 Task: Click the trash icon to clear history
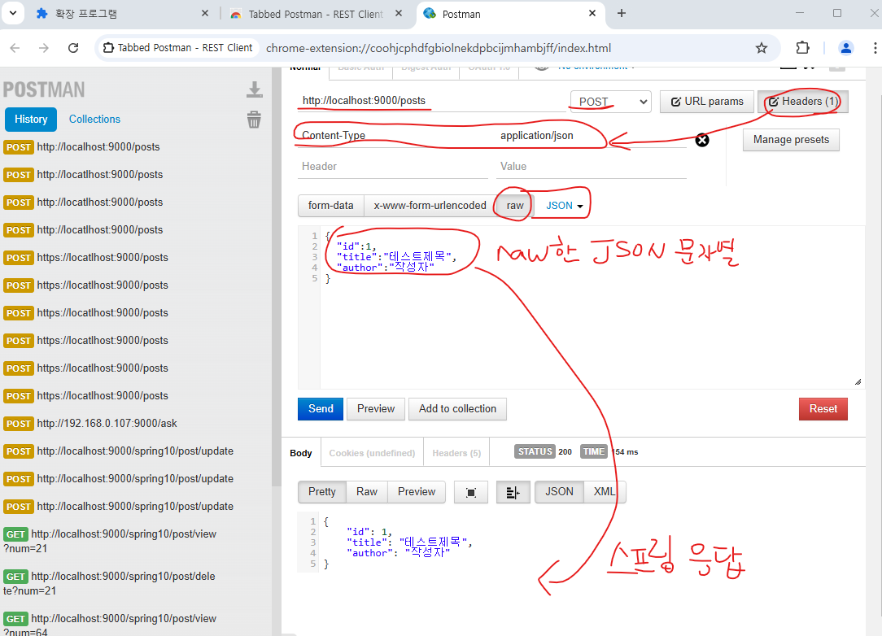(x=254, y=120)
